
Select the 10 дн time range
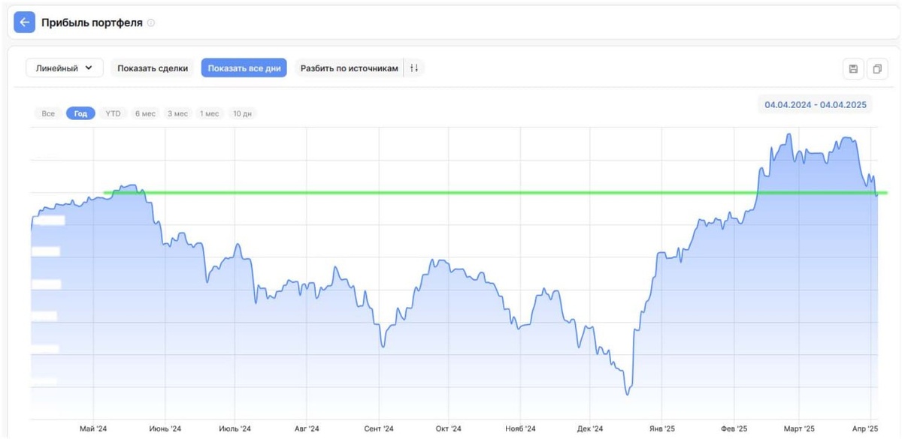[x=243, y=113]
